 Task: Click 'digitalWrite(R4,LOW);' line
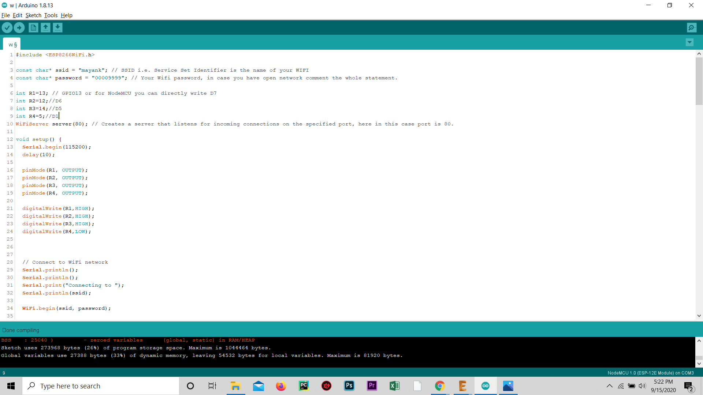pos(56,232)
